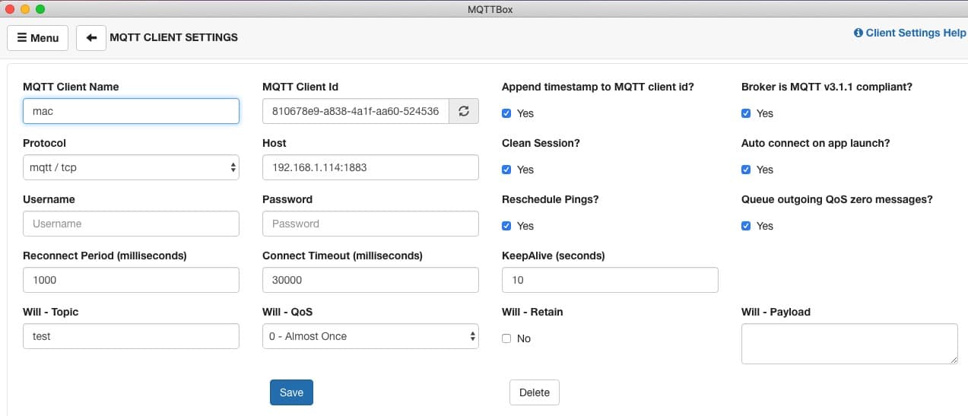
Task: Click into the MQTT Client Id field
Action: pyautogui.click(x=356, y=111)
